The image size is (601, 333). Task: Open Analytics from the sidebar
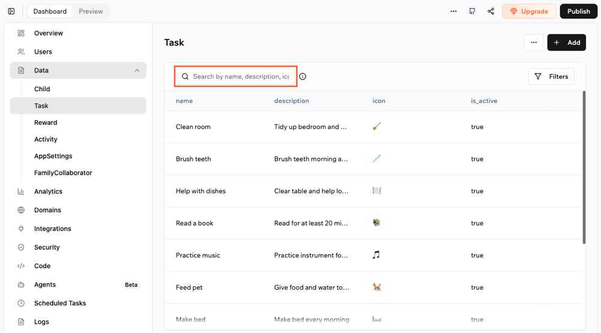pos(48,191)
